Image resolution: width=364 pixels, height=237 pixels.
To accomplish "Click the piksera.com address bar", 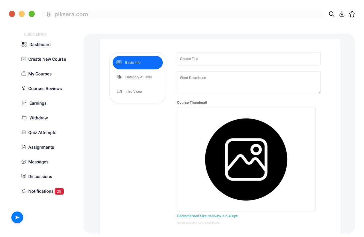I will coord(182,14).
